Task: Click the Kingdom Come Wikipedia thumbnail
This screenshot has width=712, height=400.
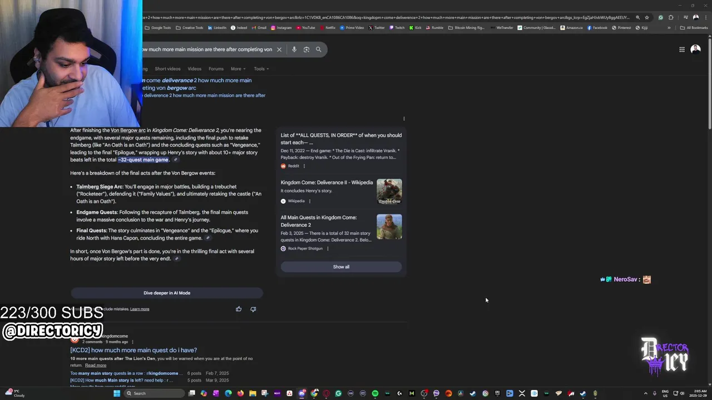Action: point(389,192)
